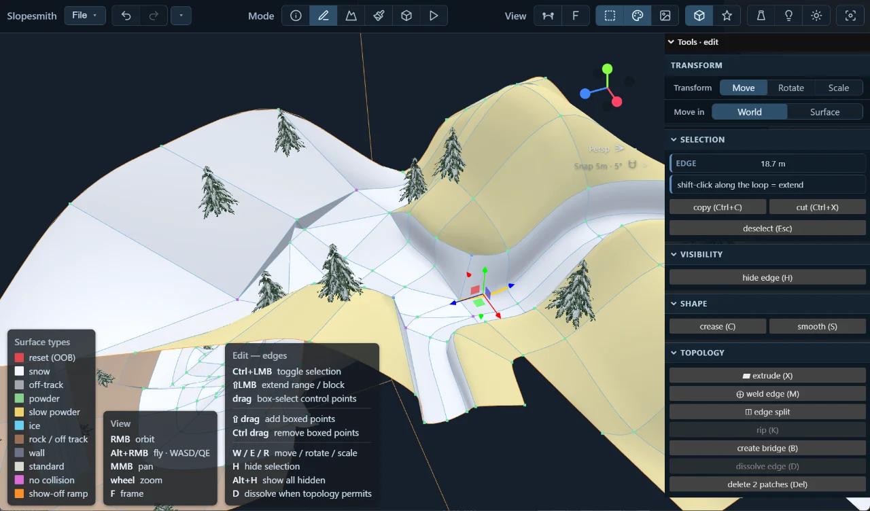Click the create bridge (B) button
Screen dimensions: 870x511
(767, 448)
